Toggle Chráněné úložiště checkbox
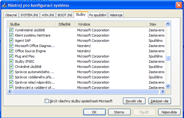This screenshot has height=118, width=184. pyautogui.click(x=11, y=67)
